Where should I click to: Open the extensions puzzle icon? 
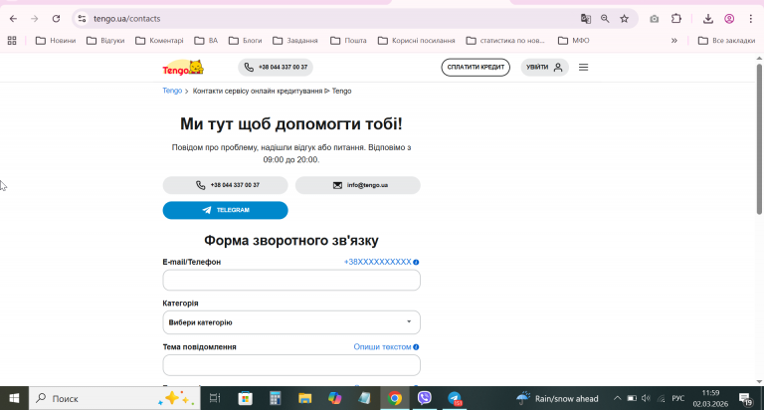click(x=676, y=19)
